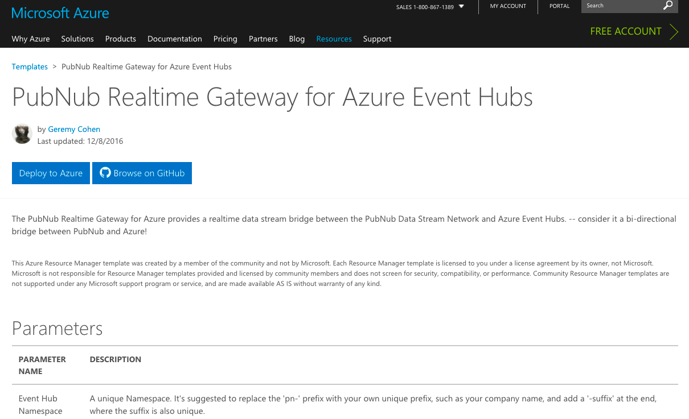Open the Solutions menu
This screenshot has height=419, width=689.
coord(77,39)
